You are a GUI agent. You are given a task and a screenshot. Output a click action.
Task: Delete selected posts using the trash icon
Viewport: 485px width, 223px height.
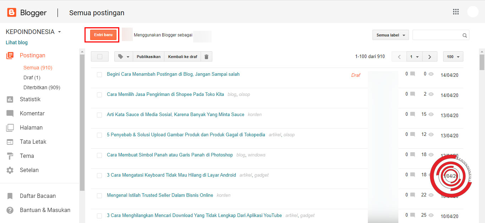tap(206, 56)
